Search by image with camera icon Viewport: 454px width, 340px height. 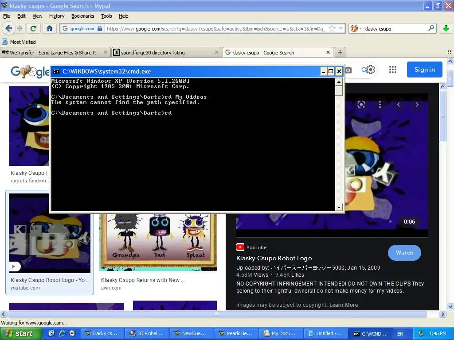pyautogui.click(x=348, y=70)
